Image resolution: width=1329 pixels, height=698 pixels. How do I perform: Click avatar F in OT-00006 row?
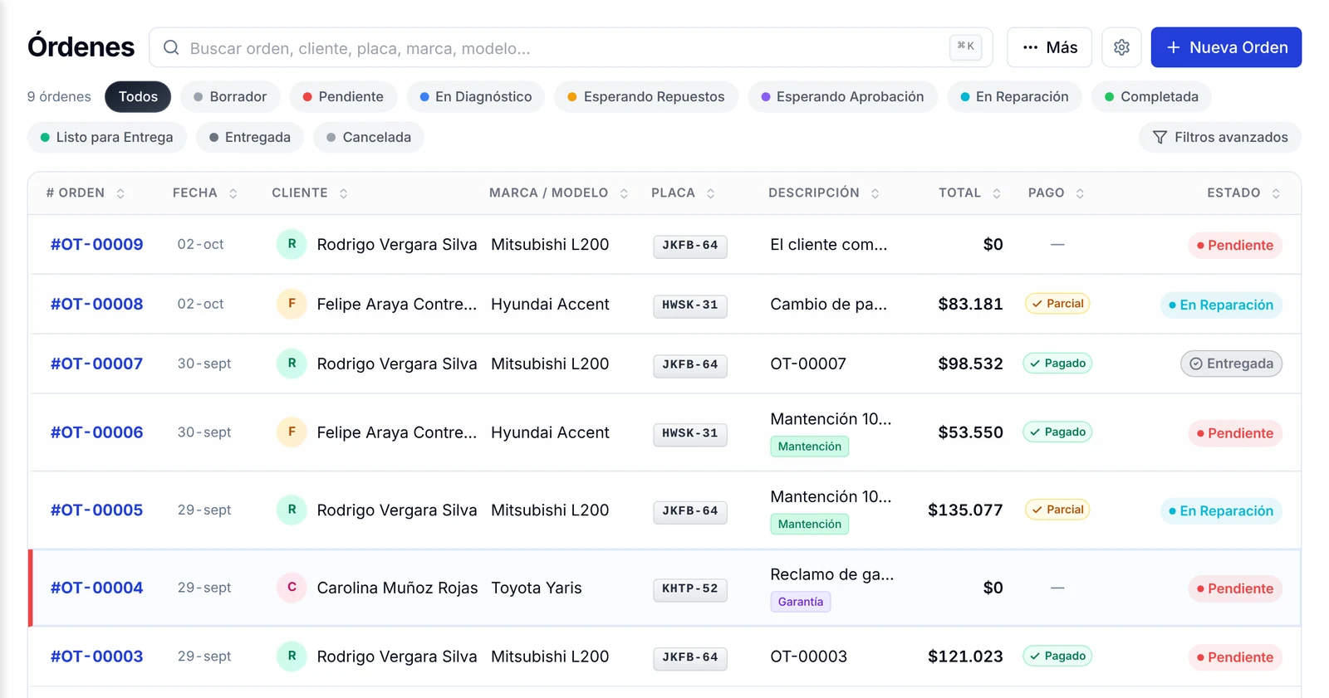[292, 432]
